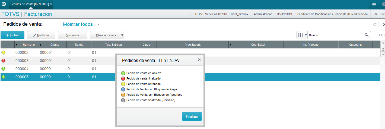Click the Modificar button
Viewport: 385px width, 129px height.
41,35
